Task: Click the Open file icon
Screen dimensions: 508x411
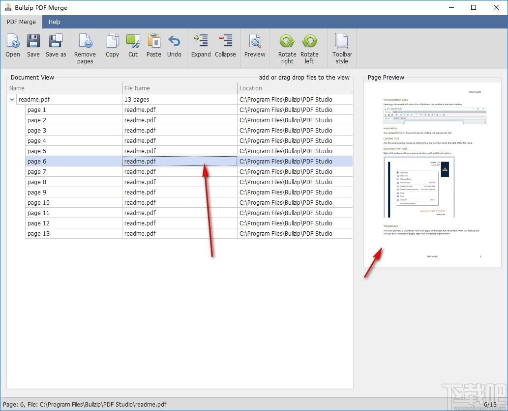Action: click(13, 46)
